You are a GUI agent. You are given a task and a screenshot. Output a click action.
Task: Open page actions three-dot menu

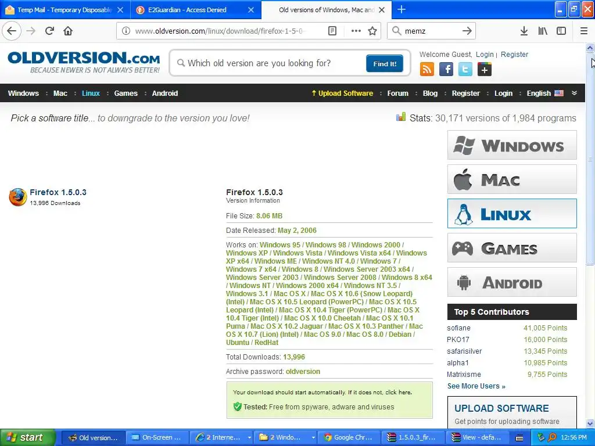tap(356, 31)
